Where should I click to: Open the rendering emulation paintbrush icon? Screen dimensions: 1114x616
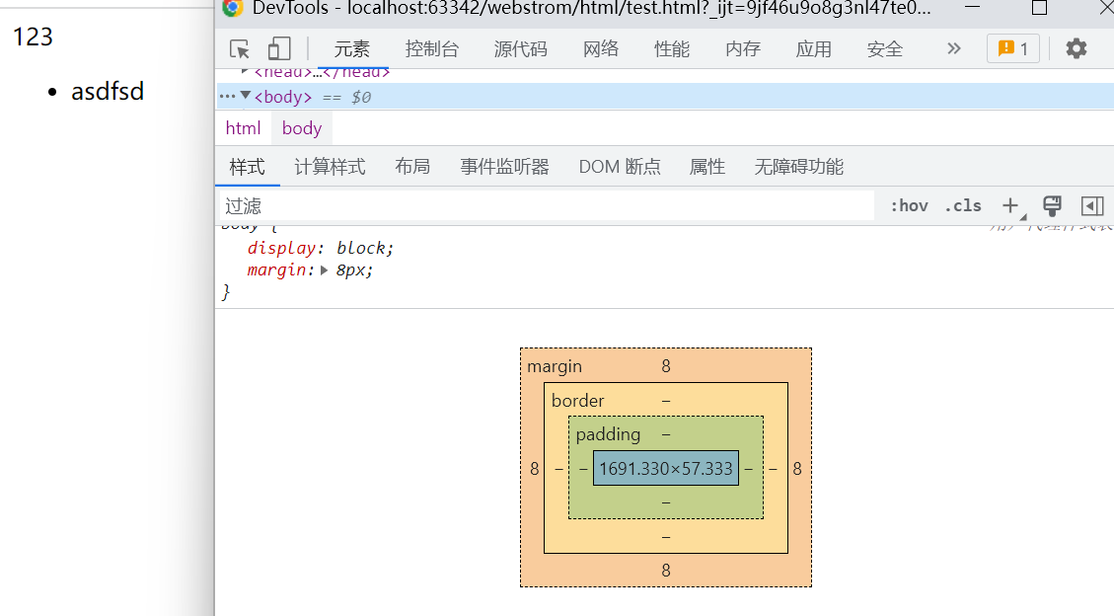(x=1052, y=205)
